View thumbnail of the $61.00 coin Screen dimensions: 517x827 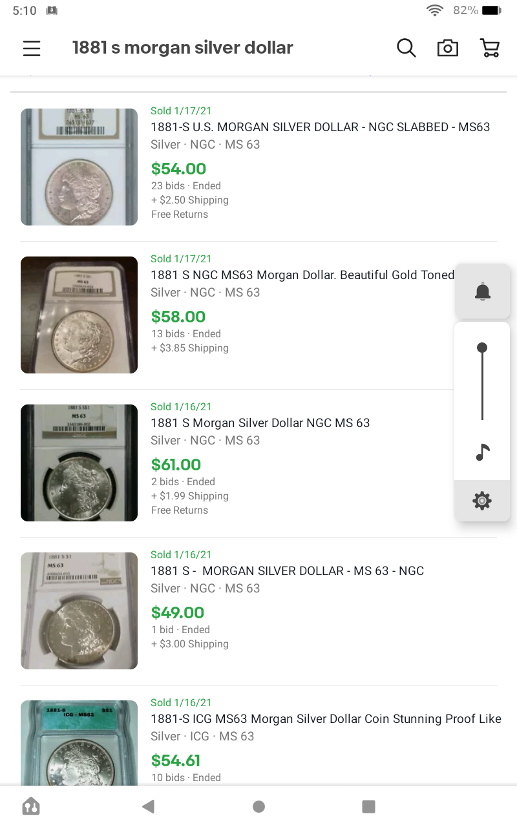tap(79, 463)
